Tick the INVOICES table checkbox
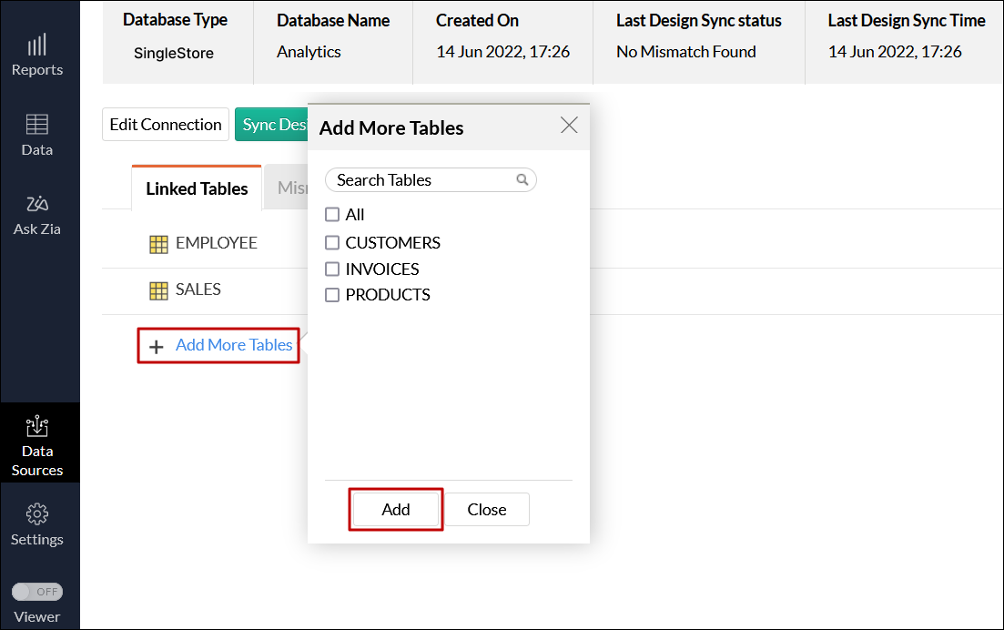 [x=332, y=269]
